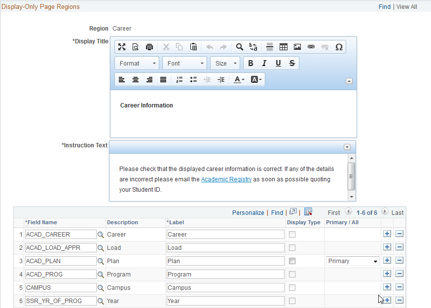431x308 pixels.
Task: Insert special character with Omega icon
Action: (x=339, y=47)
